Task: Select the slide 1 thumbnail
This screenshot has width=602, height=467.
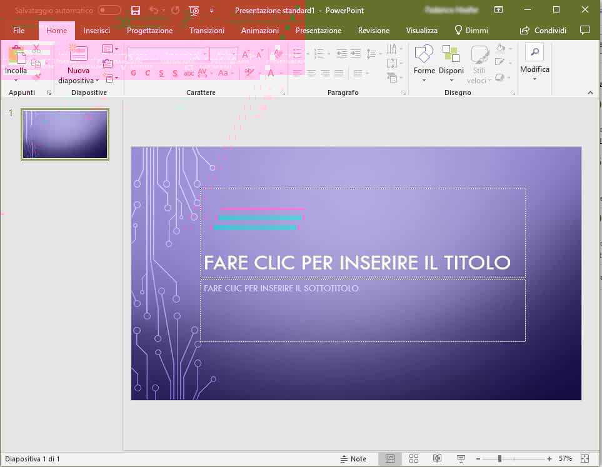Action: tap(64, 134)
